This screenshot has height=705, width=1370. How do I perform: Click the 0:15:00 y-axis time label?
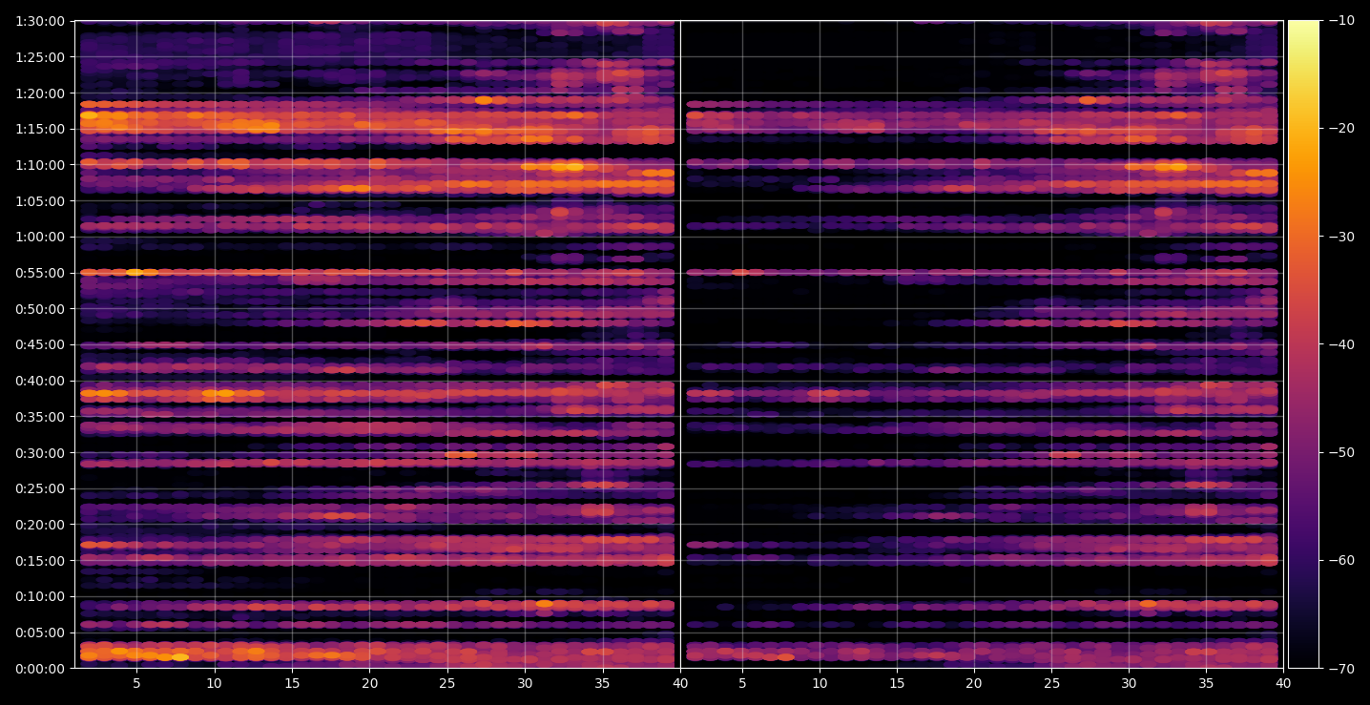pyautogui.click(x=40, y=560)
